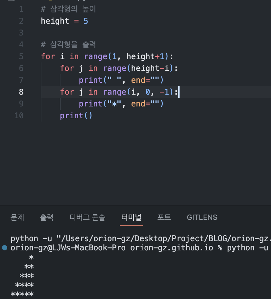Image resolution: width=271 pixels, height=299 pixels.
Task: Select line number 5 in the gutter
Action: coord(21,57)
